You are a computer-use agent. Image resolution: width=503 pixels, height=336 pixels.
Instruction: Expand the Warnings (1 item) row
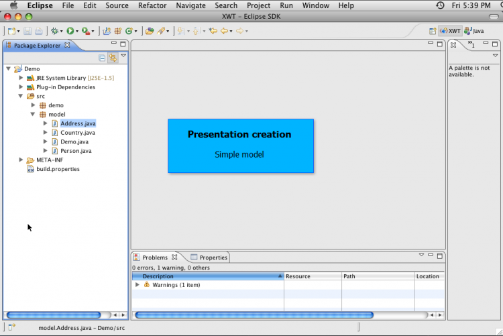pyautogui.click(x=137, y=285)
